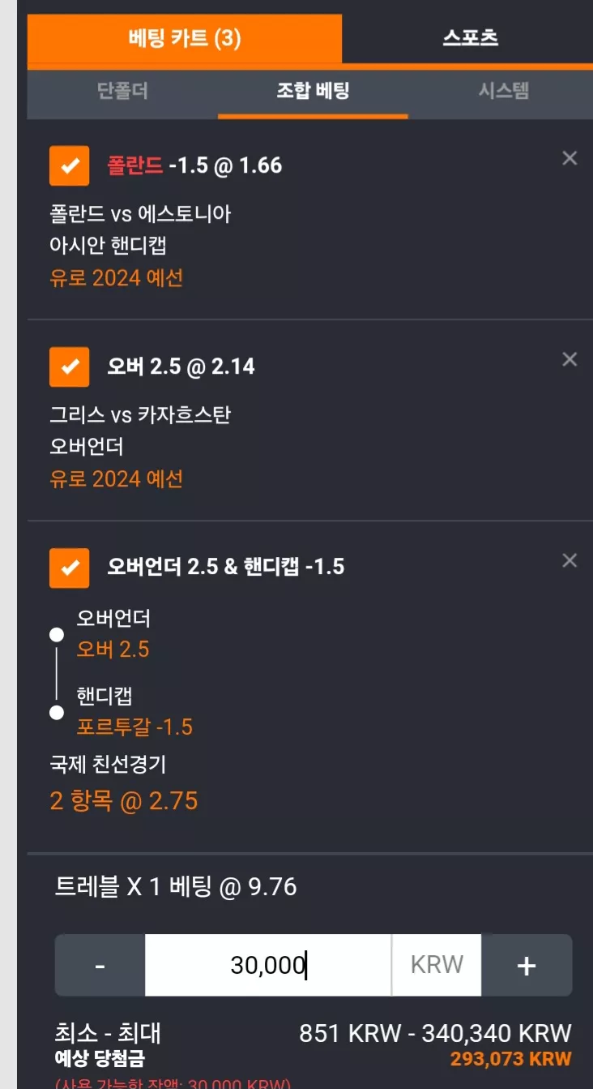Select the 폴란드 vs 에스토니아 match text
593x1089 pixels.
[x=140, y=214]
